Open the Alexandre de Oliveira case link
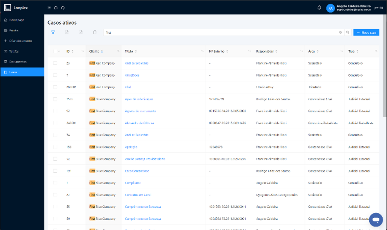 pyautogui.click(x=139, y=123)
